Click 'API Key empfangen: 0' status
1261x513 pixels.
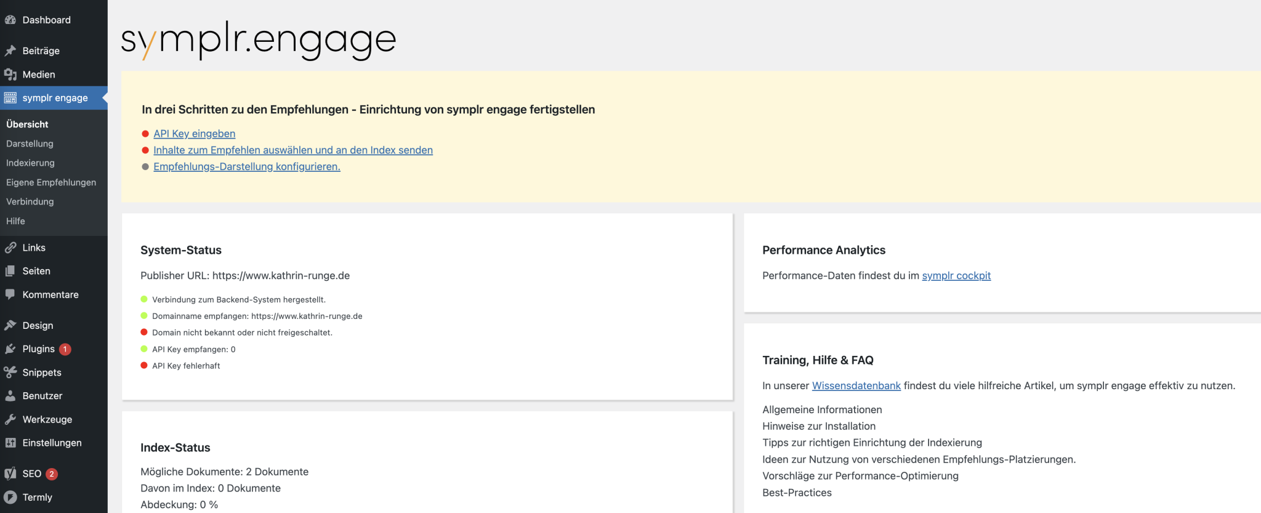point(194,349)
